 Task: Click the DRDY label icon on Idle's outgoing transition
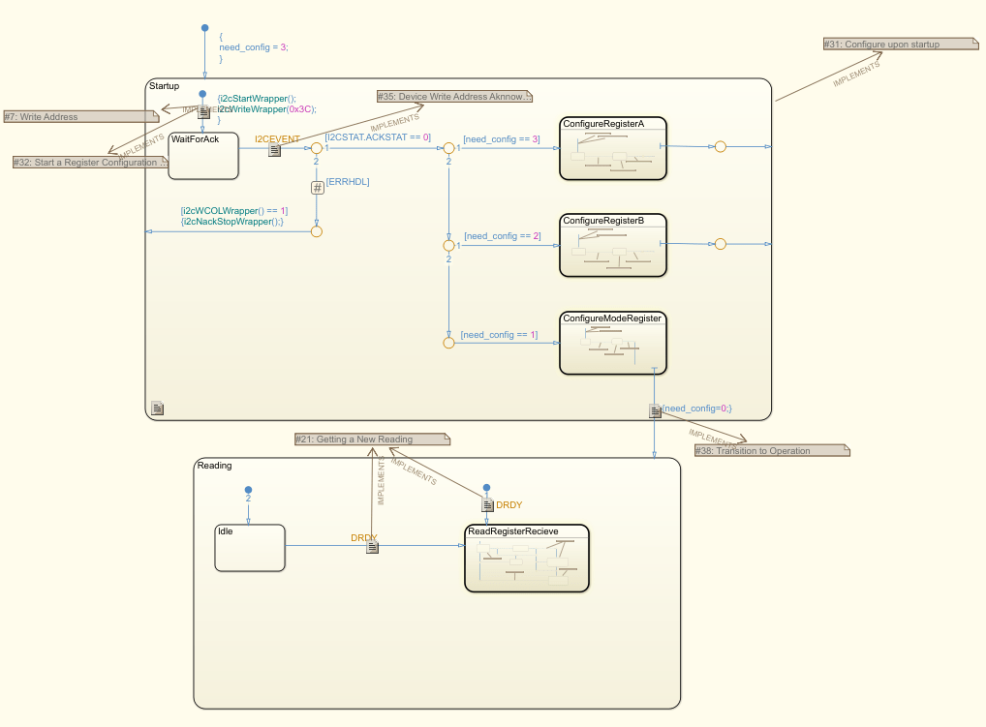click(373, 547)
